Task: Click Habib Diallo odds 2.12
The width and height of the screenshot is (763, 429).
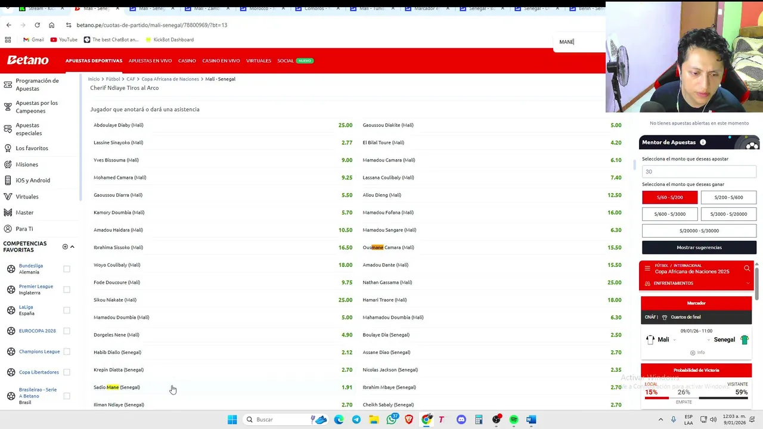Action: click(346, 352)
